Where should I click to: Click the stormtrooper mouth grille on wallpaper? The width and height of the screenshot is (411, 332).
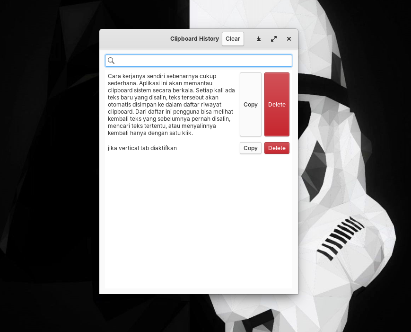(341, 237)
